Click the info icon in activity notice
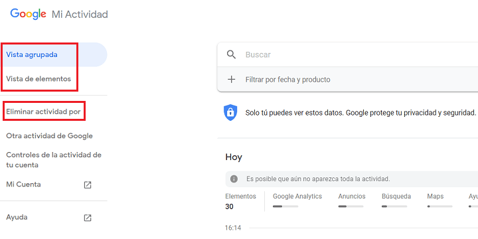The width and height of the screenshot is (478, 239). pyautogui.click(x=234, y=179)
